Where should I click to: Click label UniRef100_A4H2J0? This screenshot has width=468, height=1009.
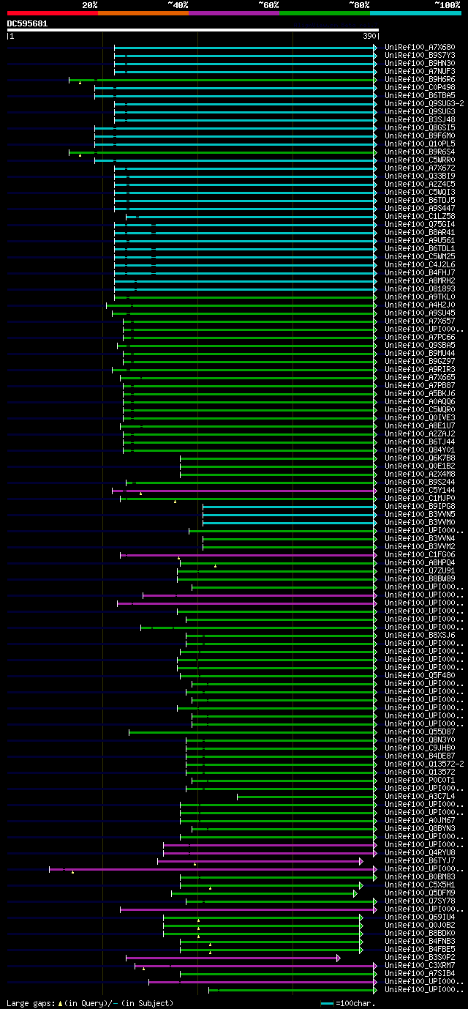[420, 305]
